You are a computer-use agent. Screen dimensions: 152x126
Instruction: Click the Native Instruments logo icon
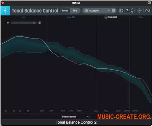[148, 11]
